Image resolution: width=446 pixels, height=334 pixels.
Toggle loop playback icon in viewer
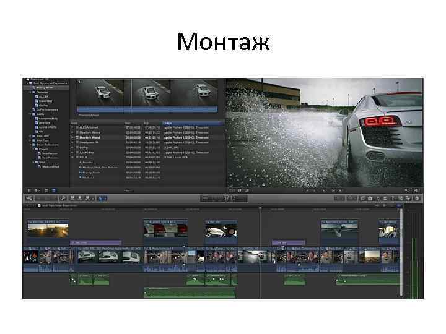coord(417,191)
